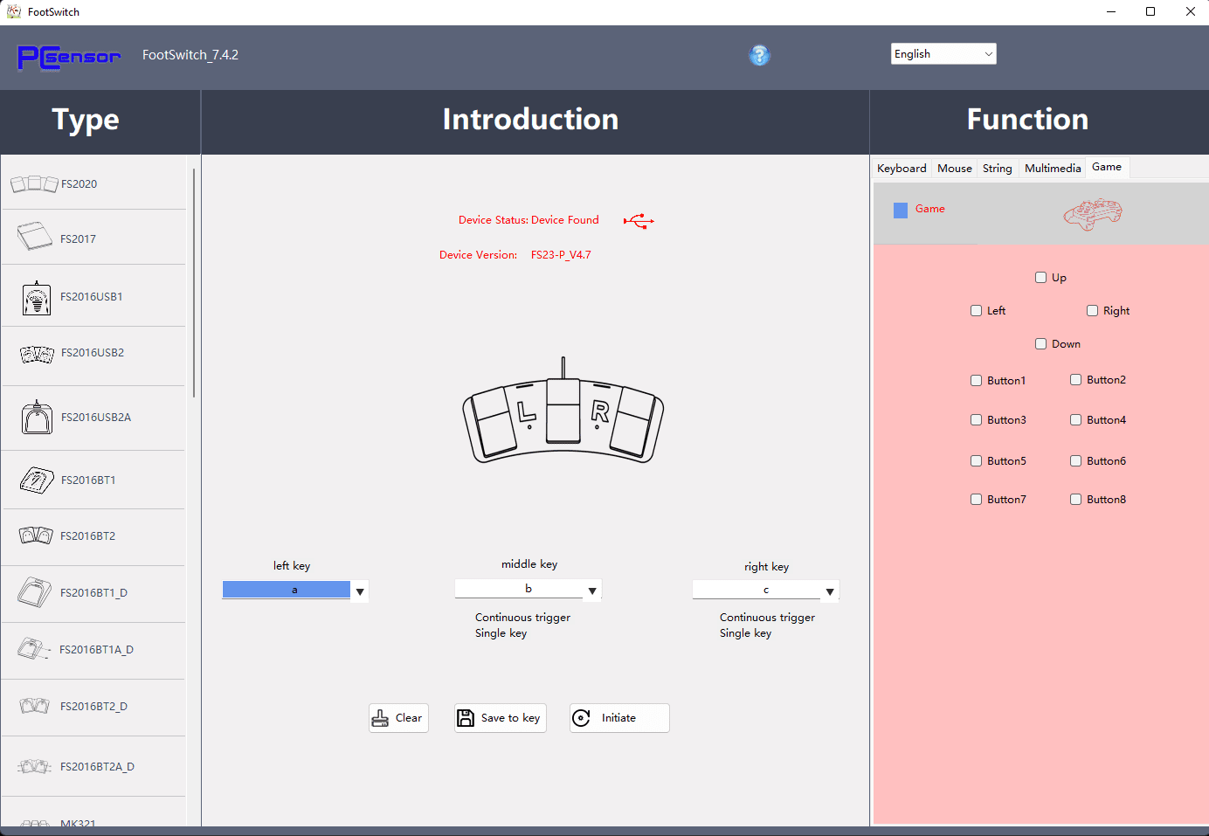
Task: Click the PCsensor logo
Action: pyautogui.click(x=69, y=58)
